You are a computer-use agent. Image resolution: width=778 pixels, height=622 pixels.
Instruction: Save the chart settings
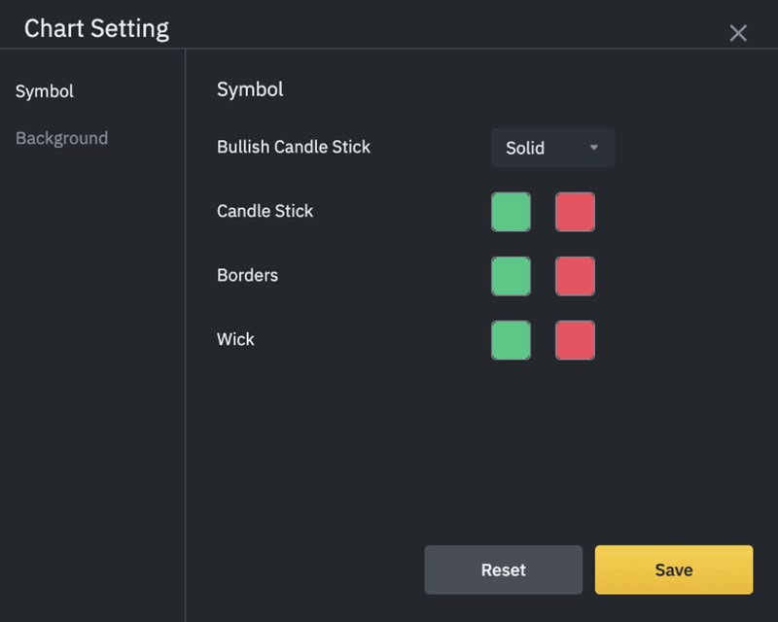[x=673, y=570]
